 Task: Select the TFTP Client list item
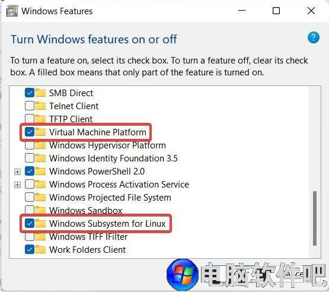tap(71, 119)
